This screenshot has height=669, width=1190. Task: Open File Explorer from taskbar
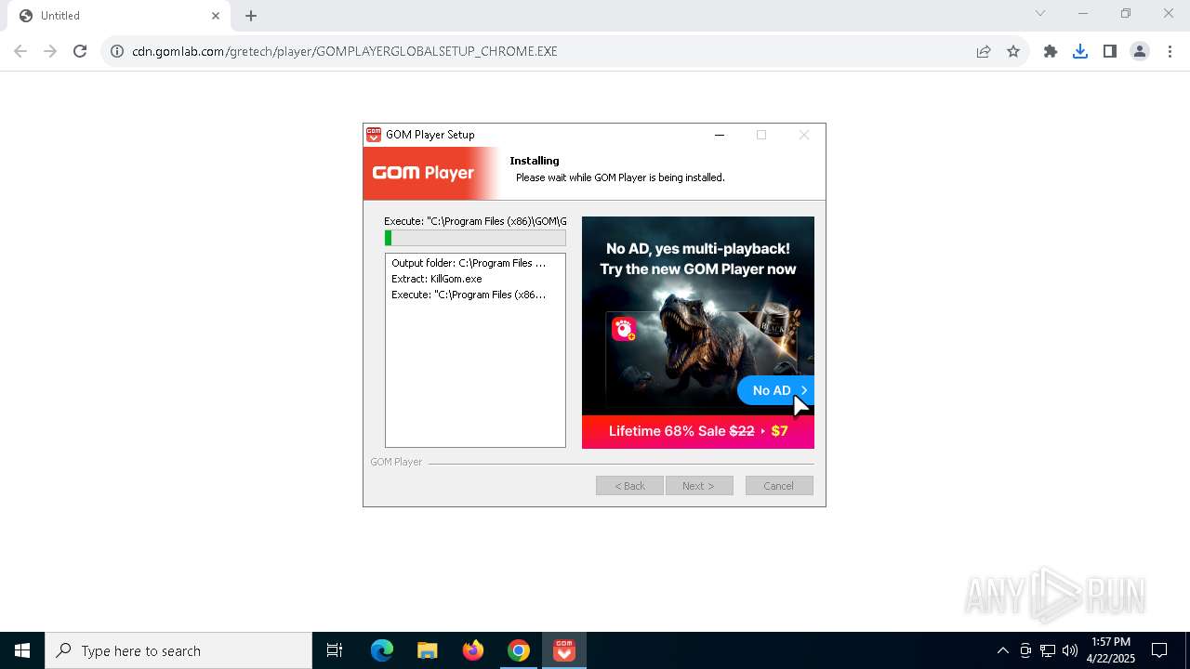[x=427, y=650]
